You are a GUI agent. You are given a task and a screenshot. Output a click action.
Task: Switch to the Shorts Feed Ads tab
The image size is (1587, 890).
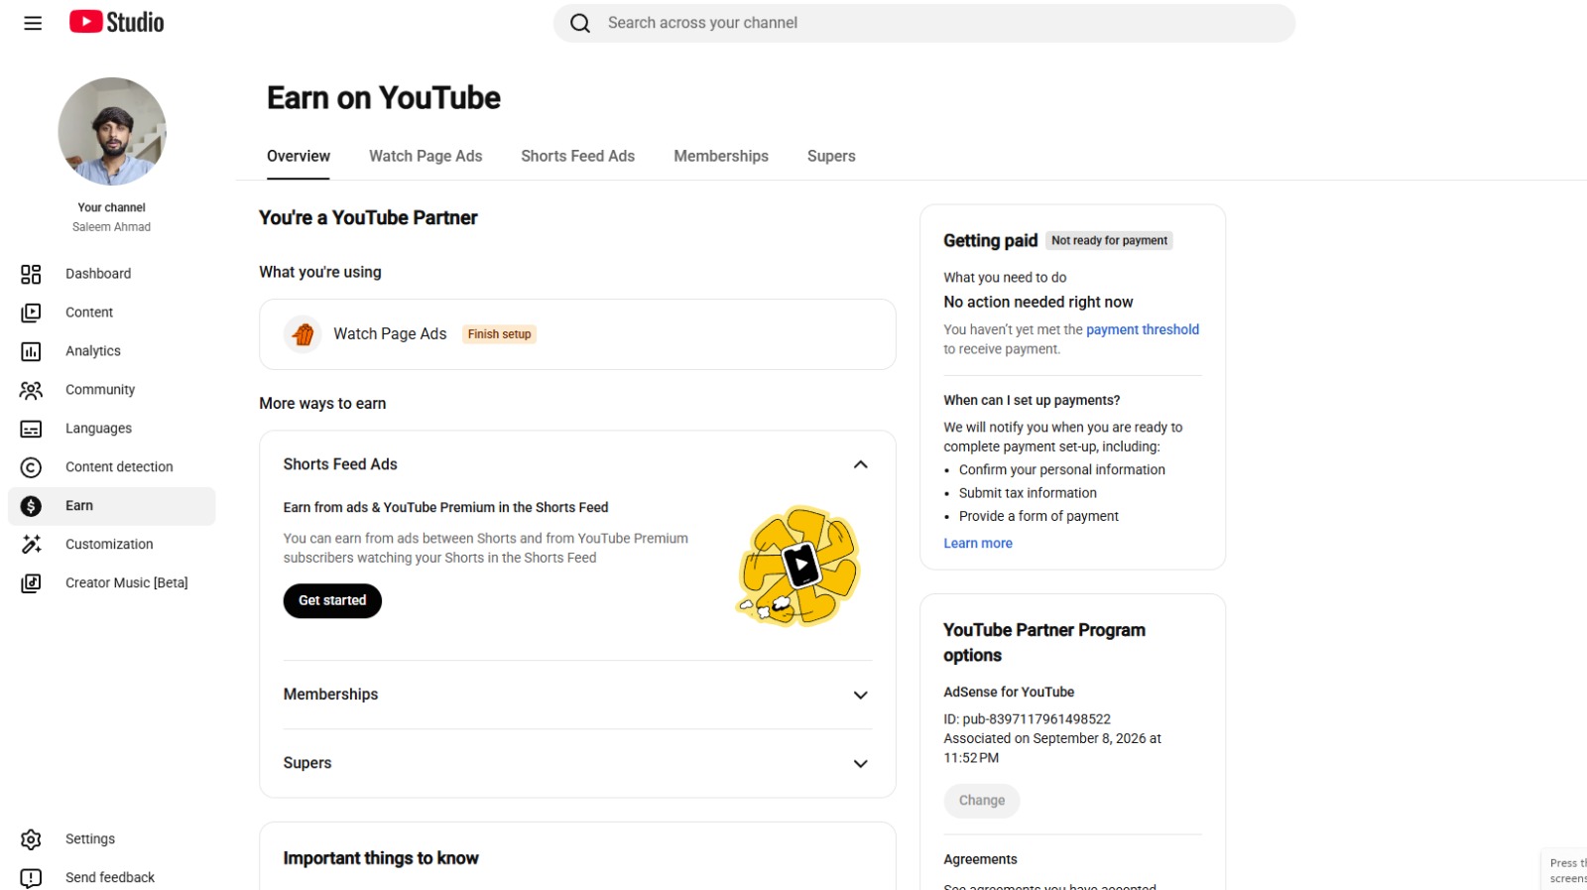pyautogui.click(x=577, y=156)
